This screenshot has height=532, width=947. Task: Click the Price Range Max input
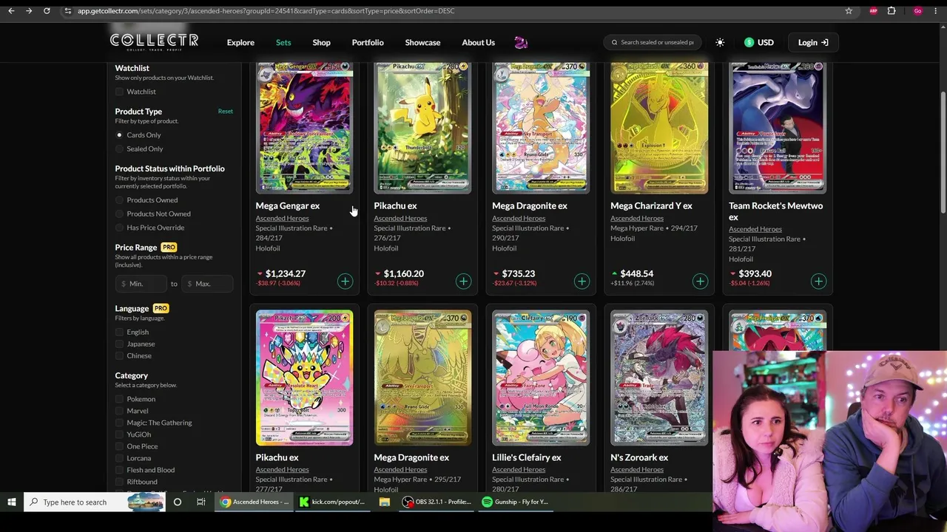tap(207, 284)
